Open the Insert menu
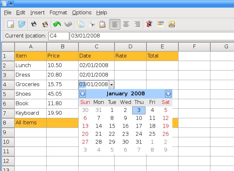Viewport: 234px width, 171px height. (x=37, y=13)
